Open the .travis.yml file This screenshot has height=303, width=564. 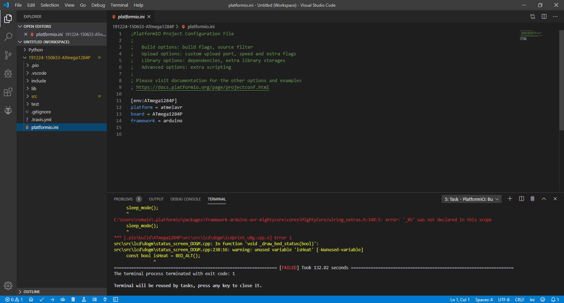click(x=62, y=119)
